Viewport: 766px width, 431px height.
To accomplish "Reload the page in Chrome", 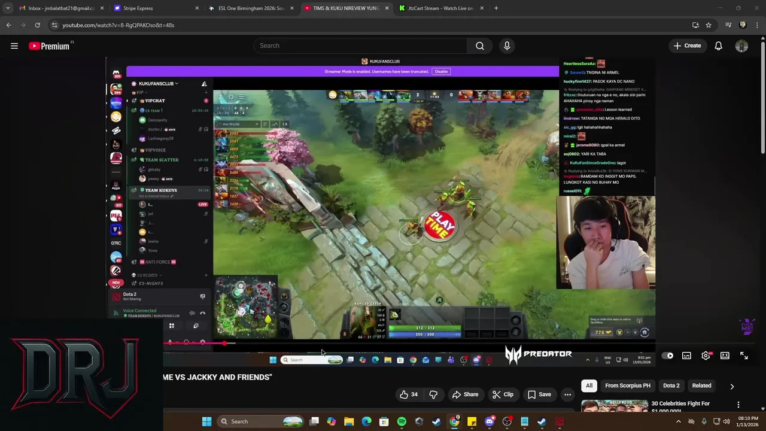I will [37, 25].
